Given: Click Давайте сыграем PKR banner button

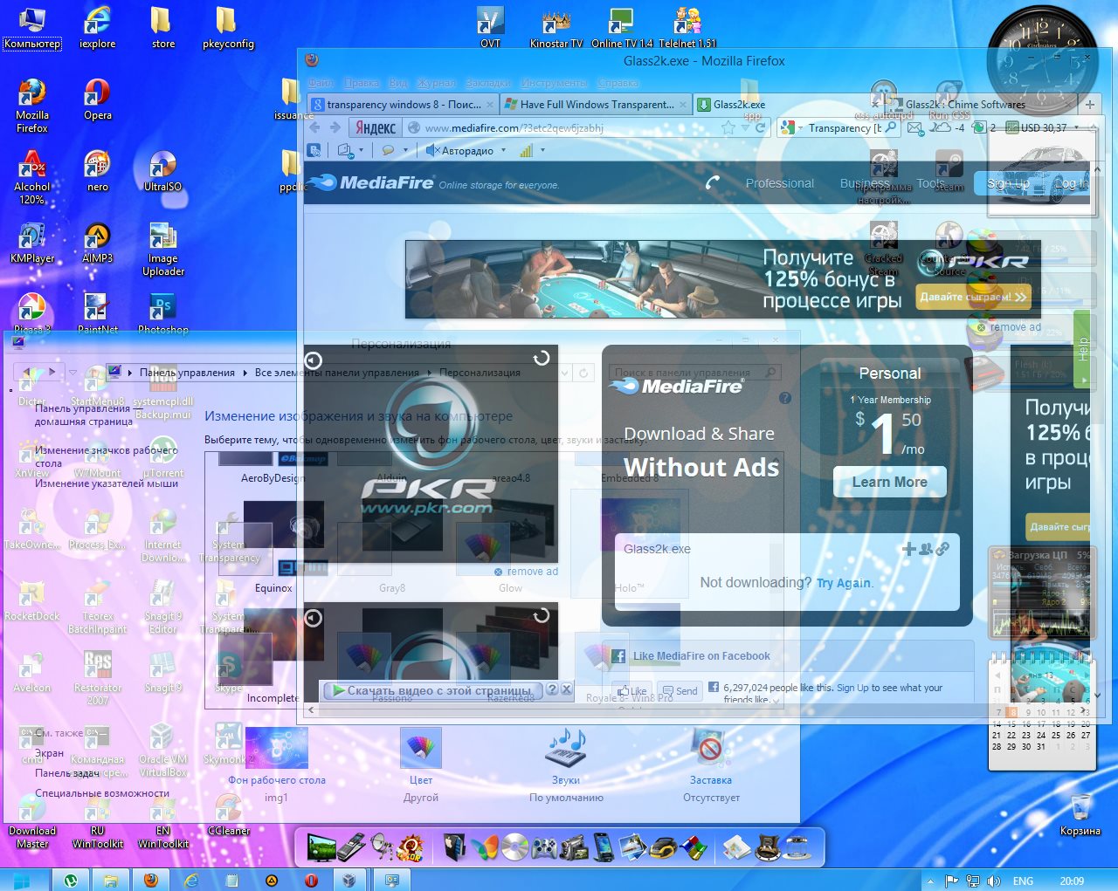Looking at the screenshot, I should pos(973,297).
